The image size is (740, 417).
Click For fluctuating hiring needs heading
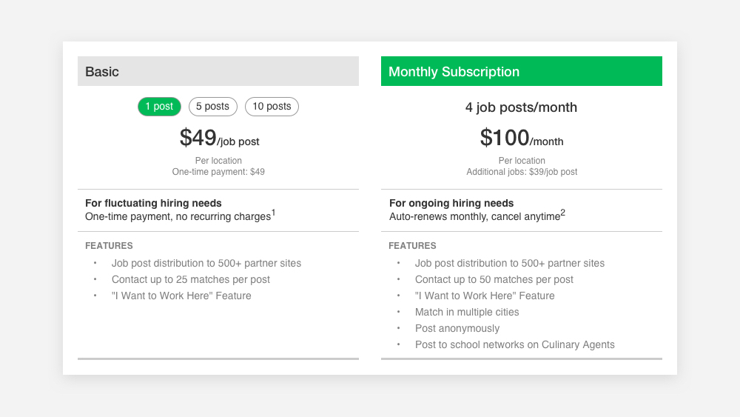(153, 203)
